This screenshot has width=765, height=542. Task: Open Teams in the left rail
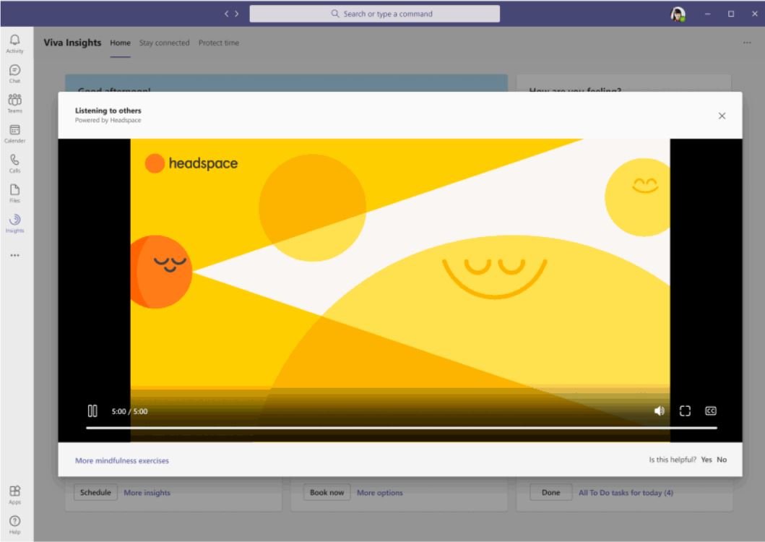click(x=14, y=103)
